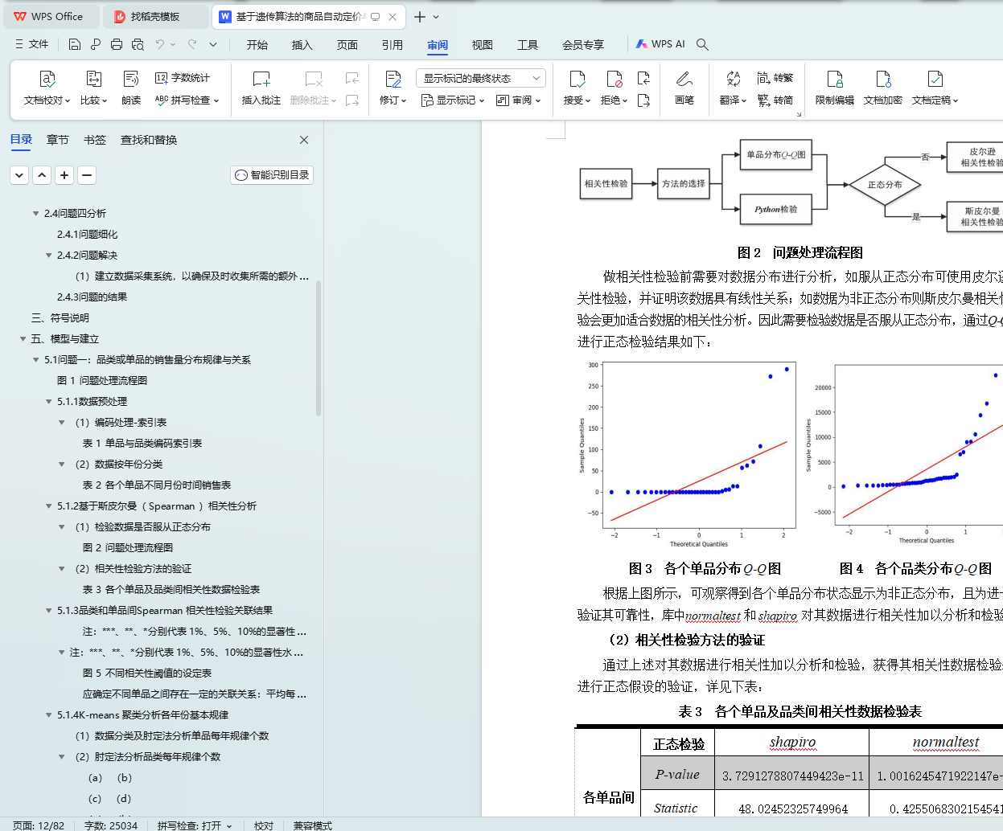
Task: Collapse 5.1.1数据预处理 outline node
Action: coord(48,402)
